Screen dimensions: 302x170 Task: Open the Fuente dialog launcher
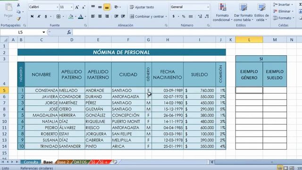coord(85,25)
